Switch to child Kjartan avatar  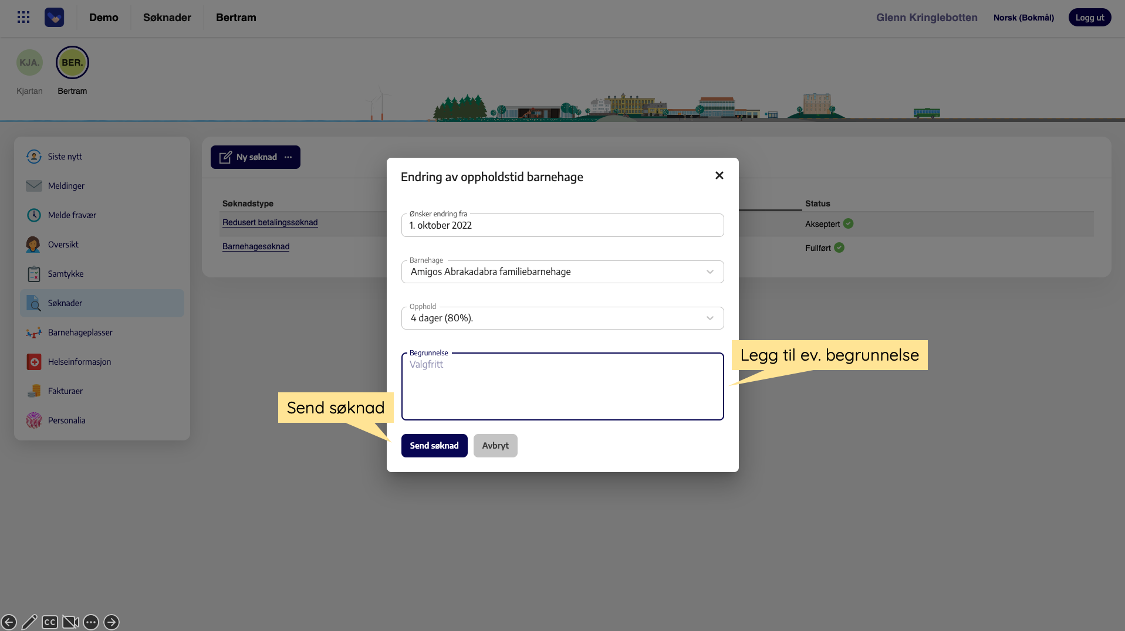pos(29,63)
